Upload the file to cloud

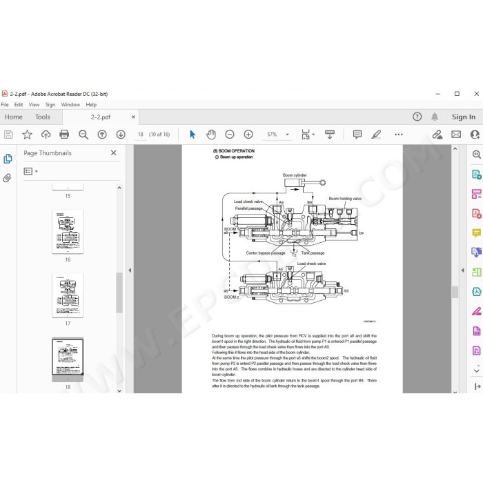pos(46,135)
